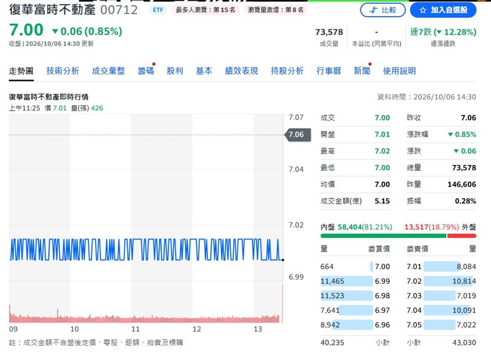
Task: Open the 成交彙整 tab
Action: tap(109, 71)
